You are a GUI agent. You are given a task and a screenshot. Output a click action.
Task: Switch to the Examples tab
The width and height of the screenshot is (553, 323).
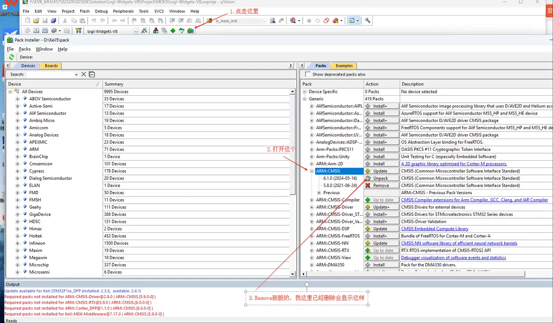[x=344, y=66]
